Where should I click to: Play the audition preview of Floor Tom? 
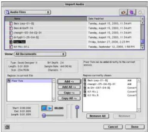[50, 108]
